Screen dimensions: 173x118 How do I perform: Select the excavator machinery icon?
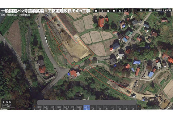point(102,11)
